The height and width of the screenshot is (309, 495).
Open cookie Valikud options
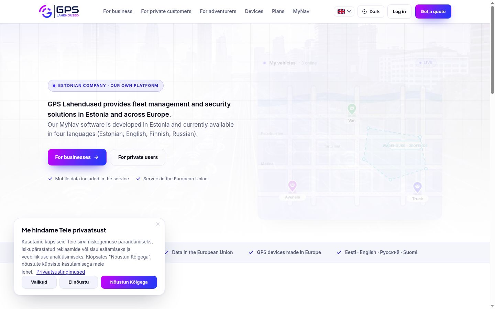(39, 282)
